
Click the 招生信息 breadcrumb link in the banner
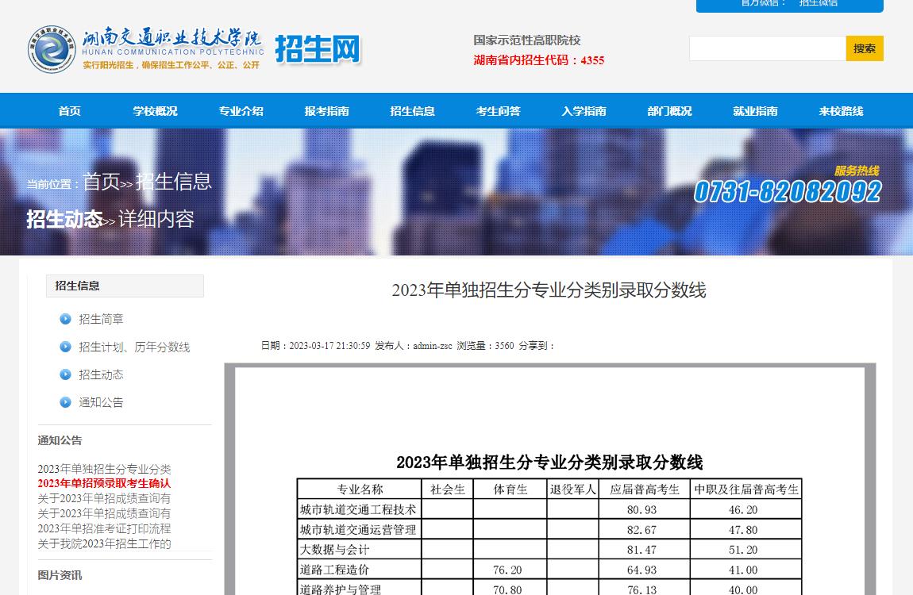pyautogui.click(x=174, y=182)
